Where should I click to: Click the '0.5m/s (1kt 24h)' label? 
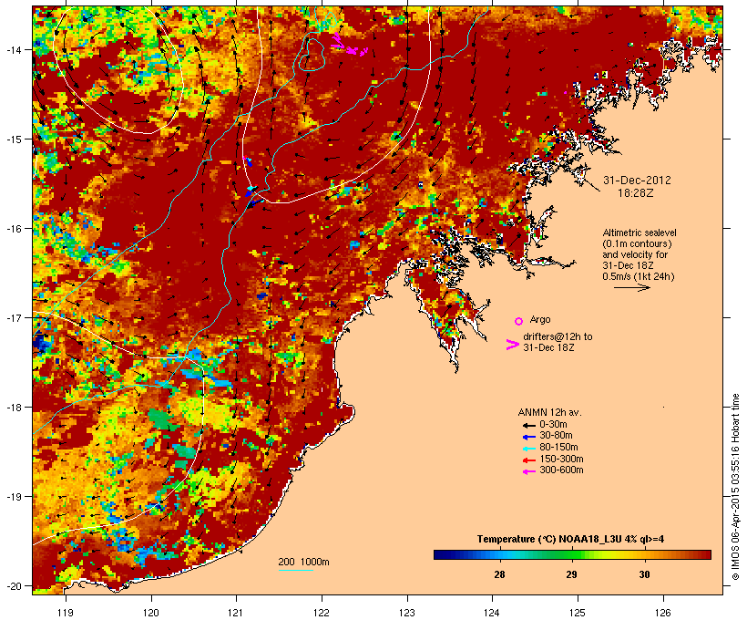click(639, 276)
